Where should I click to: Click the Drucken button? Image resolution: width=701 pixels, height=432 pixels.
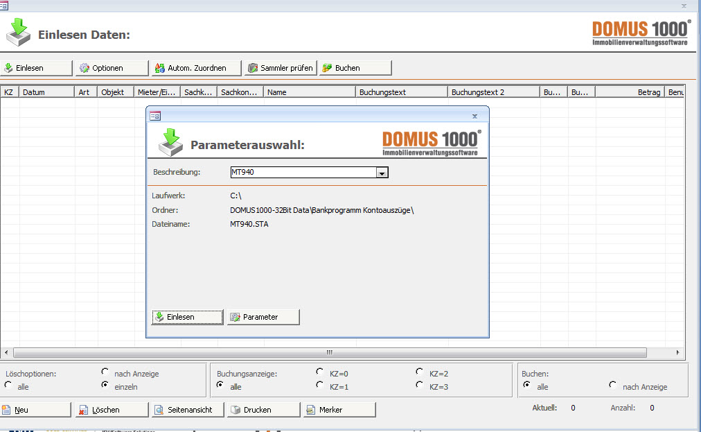(264, 410)
